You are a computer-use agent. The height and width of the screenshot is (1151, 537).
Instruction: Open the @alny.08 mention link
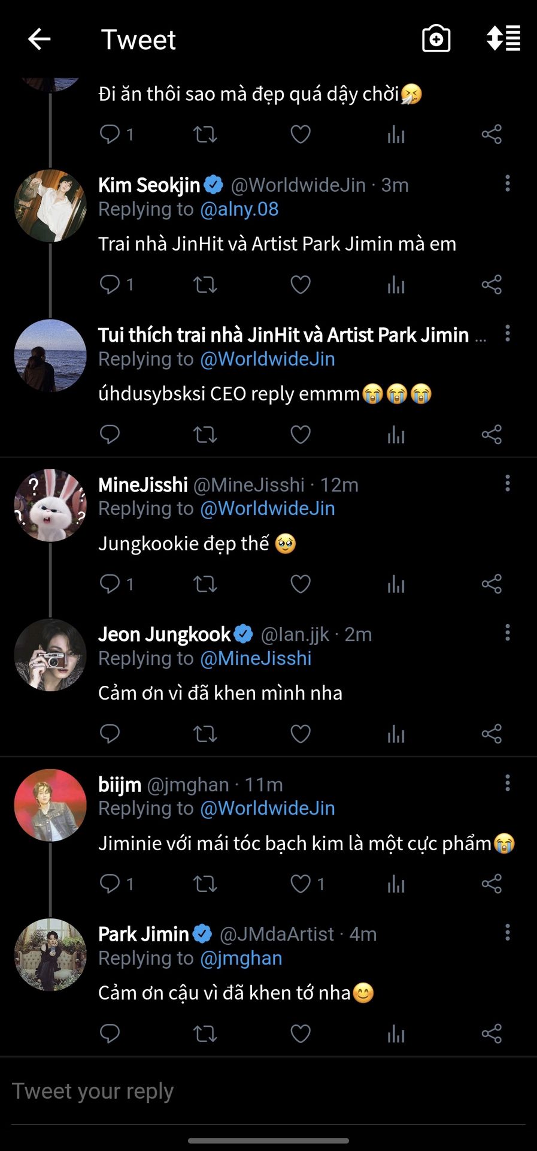click(x=239, y=209)
